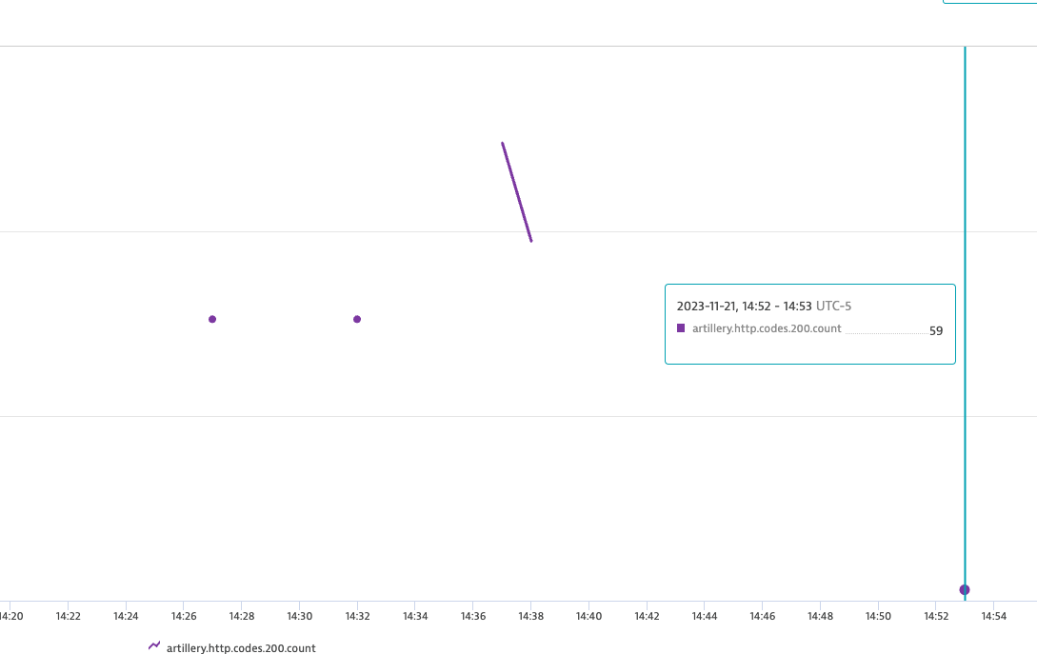Select the 14:20 axis label
1037x654 pixels.
(x=9, y=616)
